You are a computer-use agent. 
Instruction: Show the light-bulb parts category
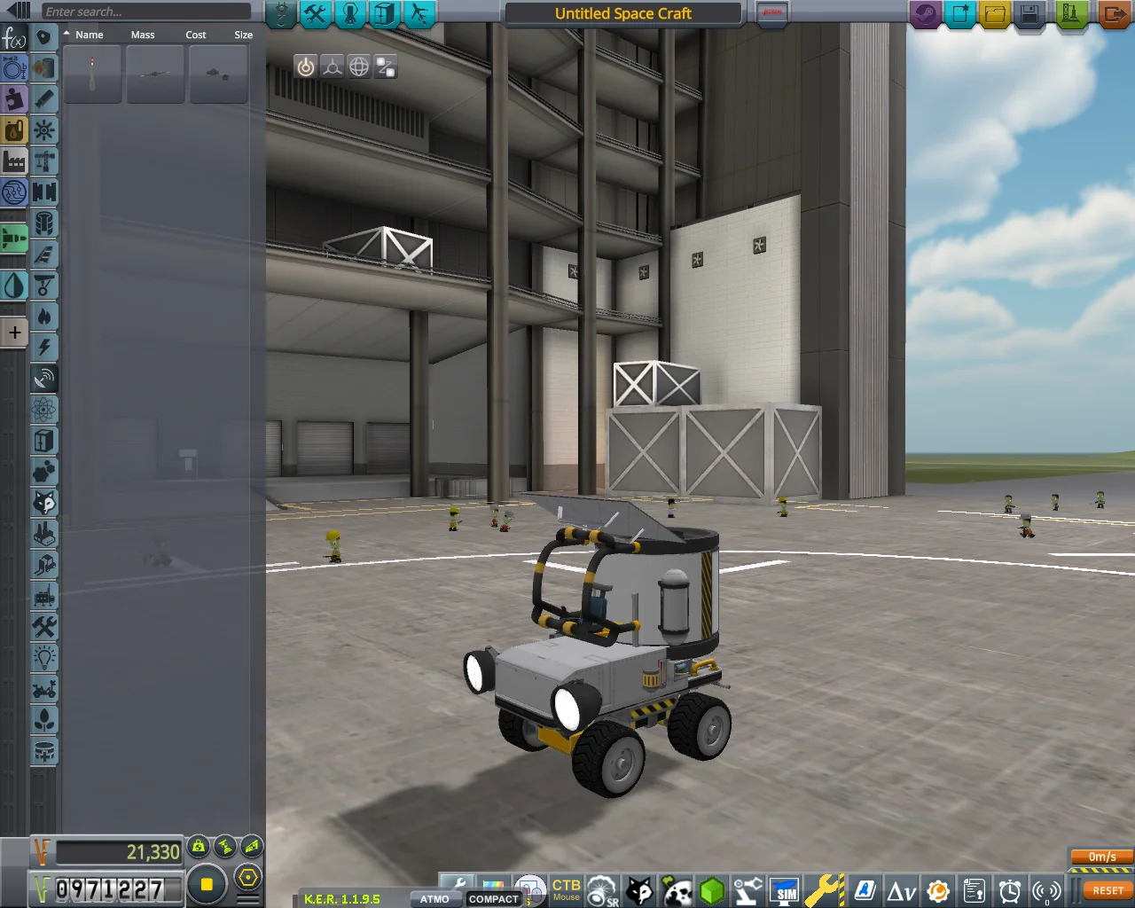point(44,658)
